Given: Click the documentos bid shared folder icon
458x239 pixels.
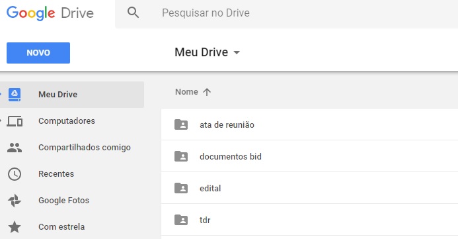Looking at the screenshot, I should [x=181, y=156].
